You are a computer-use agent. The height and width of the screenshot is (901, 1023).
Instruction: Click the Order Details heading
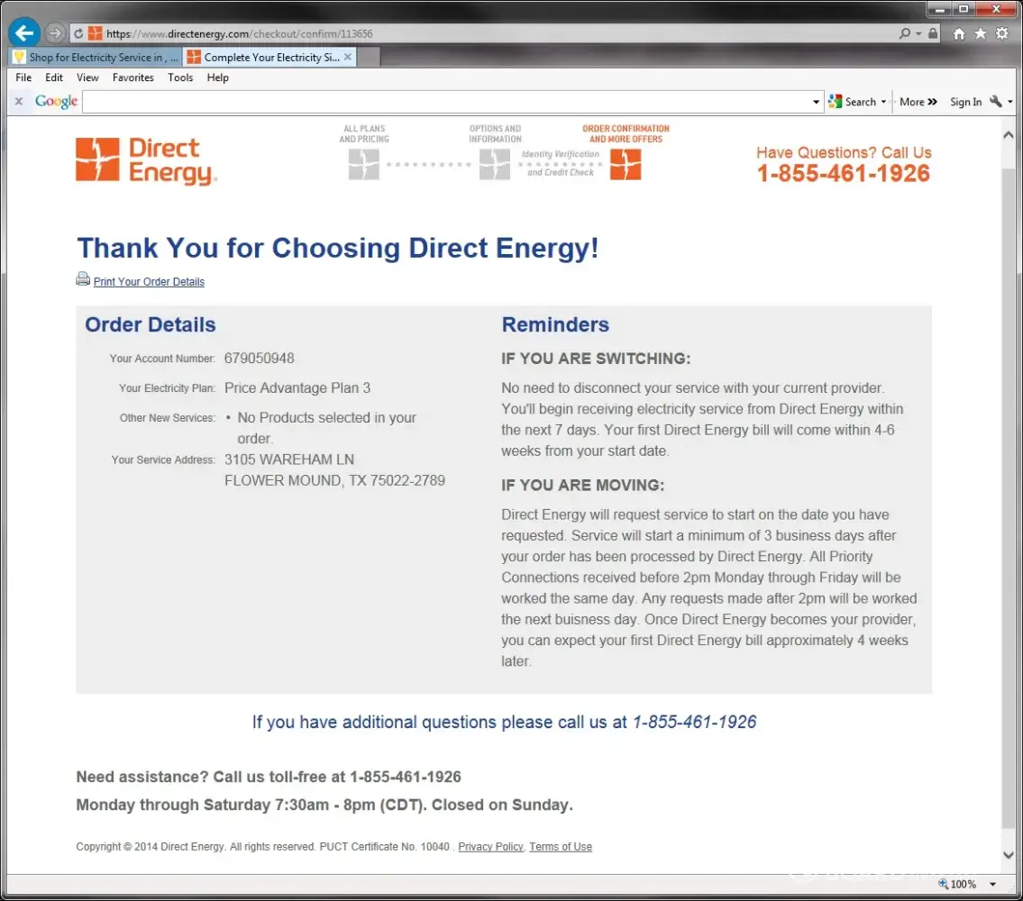150,324
